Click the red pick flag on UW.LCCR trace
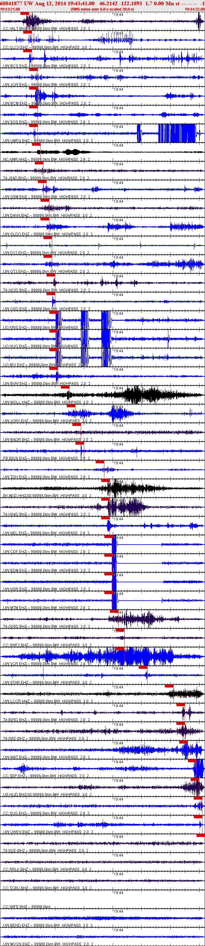 (x=169, y=686)
